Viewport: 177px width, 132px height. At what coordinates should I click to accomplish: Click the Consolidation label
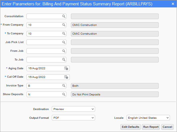(14, 16)
